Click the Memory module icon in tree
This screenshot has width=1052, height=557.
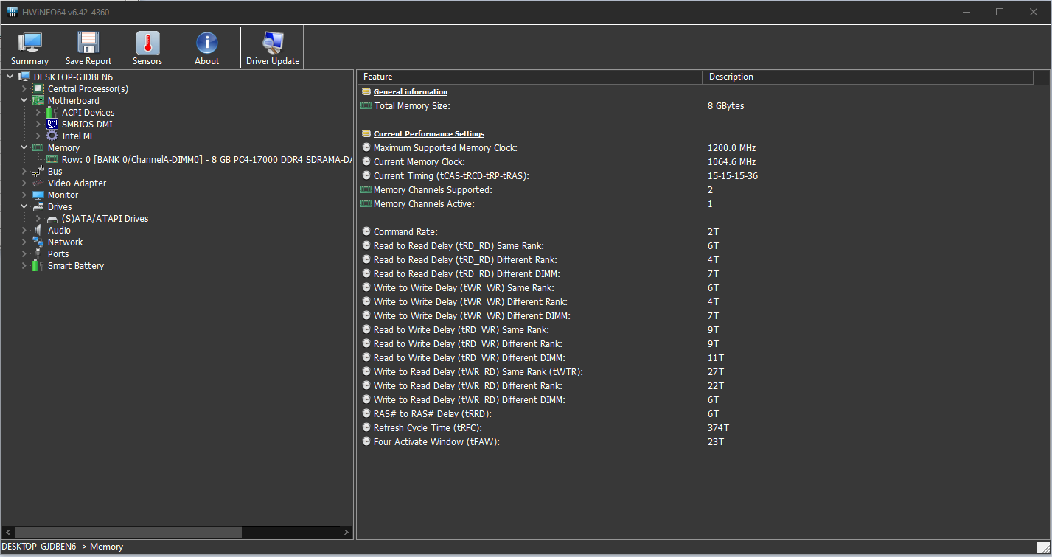point(38,147)
